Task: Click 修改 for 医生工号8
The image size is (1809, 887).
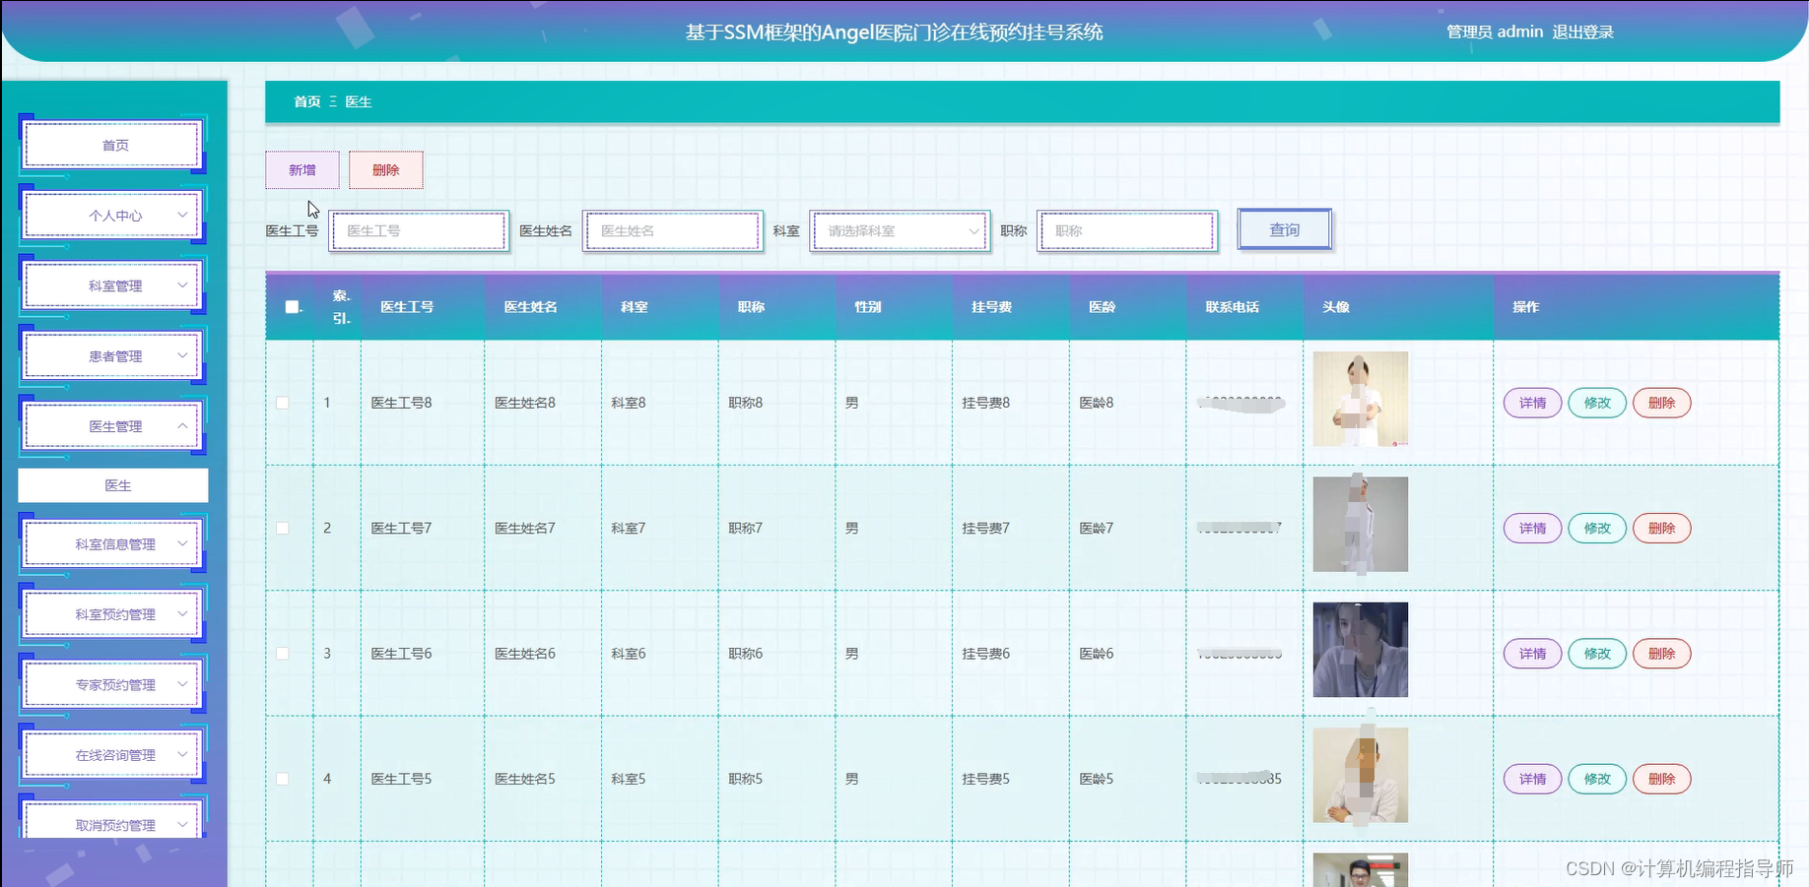Action: point(1597,403)
